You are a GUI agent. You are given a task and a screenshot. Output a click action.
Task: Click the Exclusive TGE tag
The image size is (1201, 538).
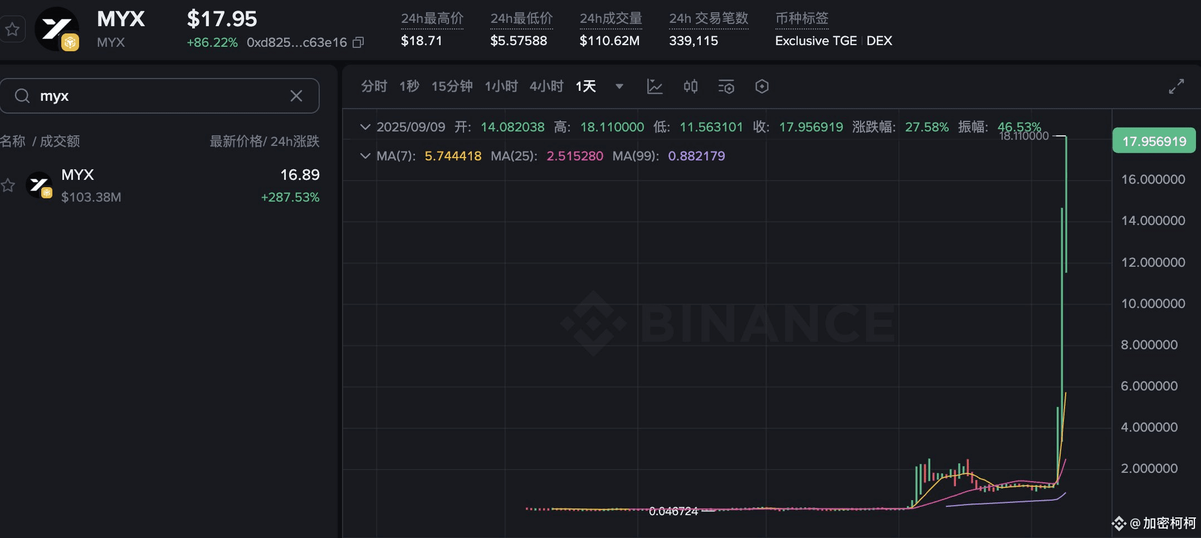(x=816, y=41)
